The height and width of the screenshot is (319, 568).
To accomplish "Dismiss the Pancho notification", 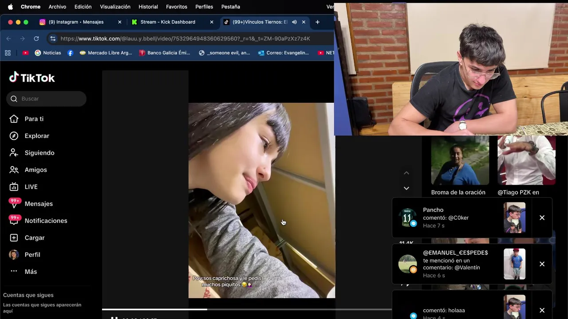I will (542, 218).
